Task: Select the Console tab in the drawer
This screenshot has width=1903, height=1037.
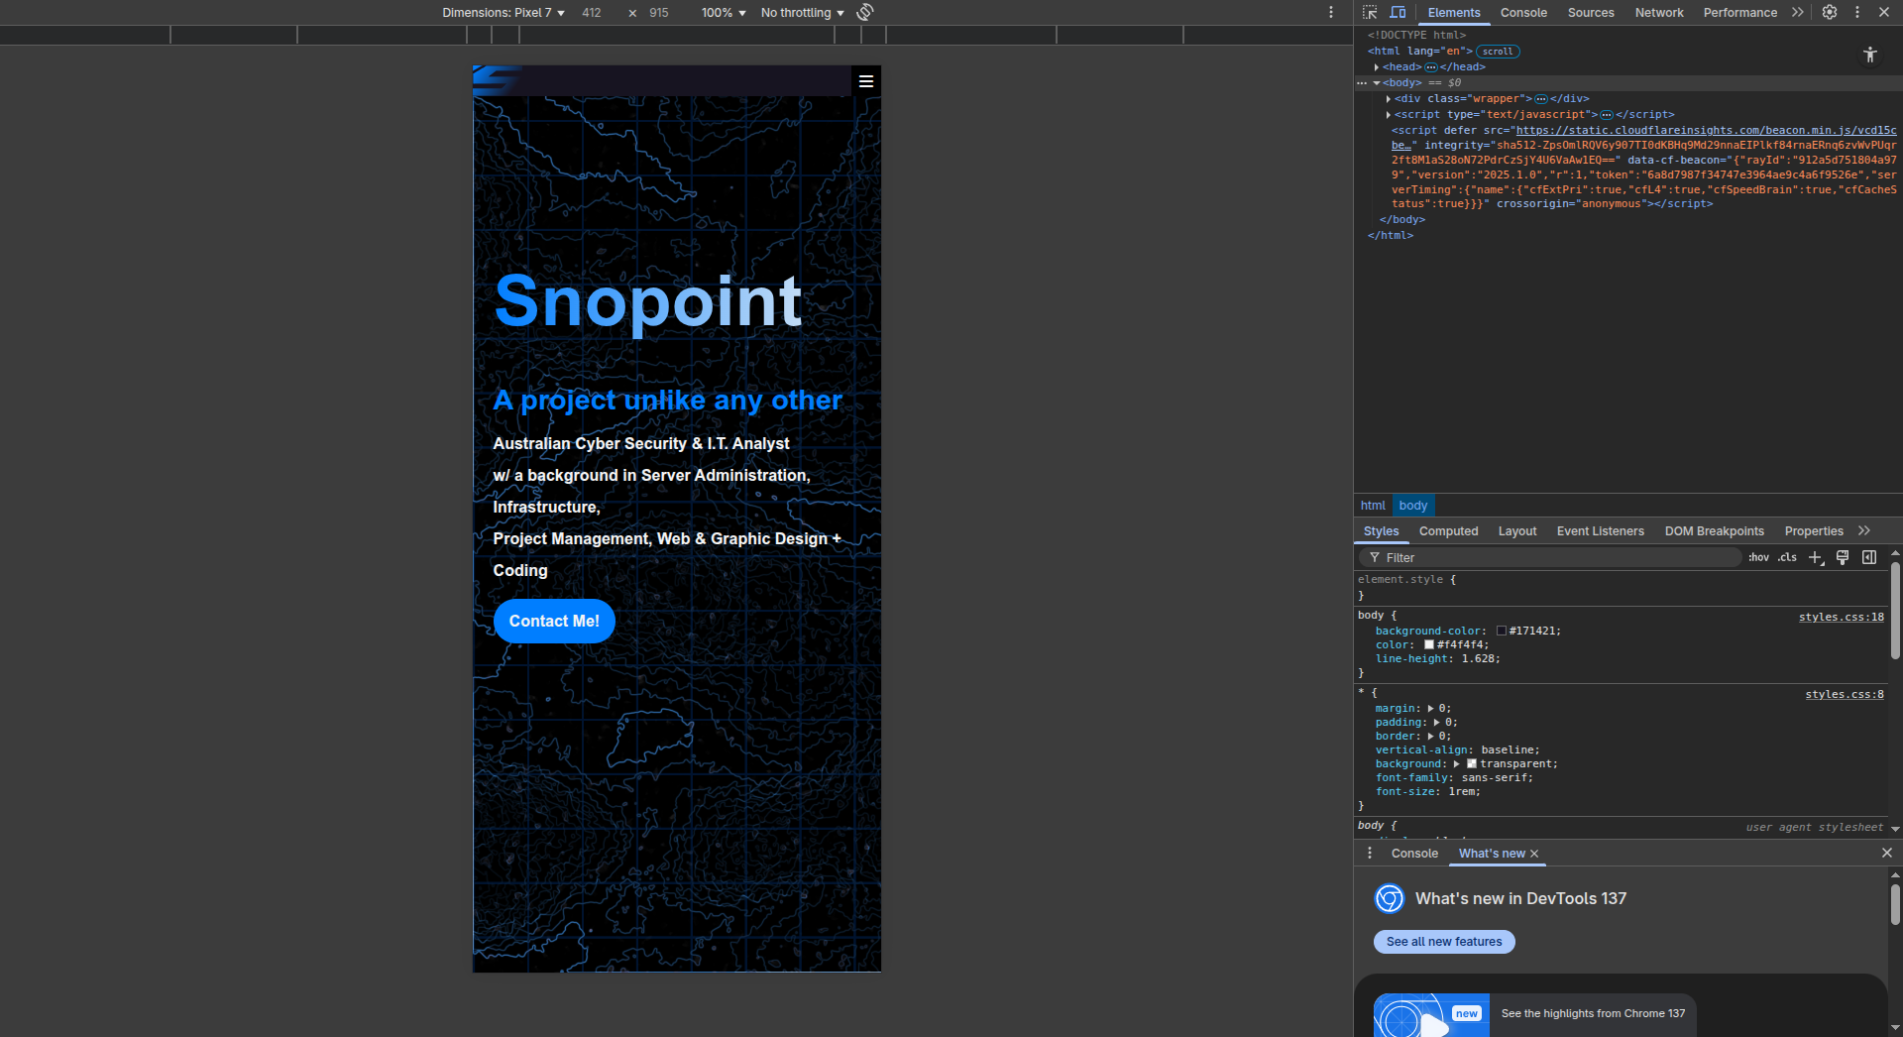Action: click(1414, 854)
